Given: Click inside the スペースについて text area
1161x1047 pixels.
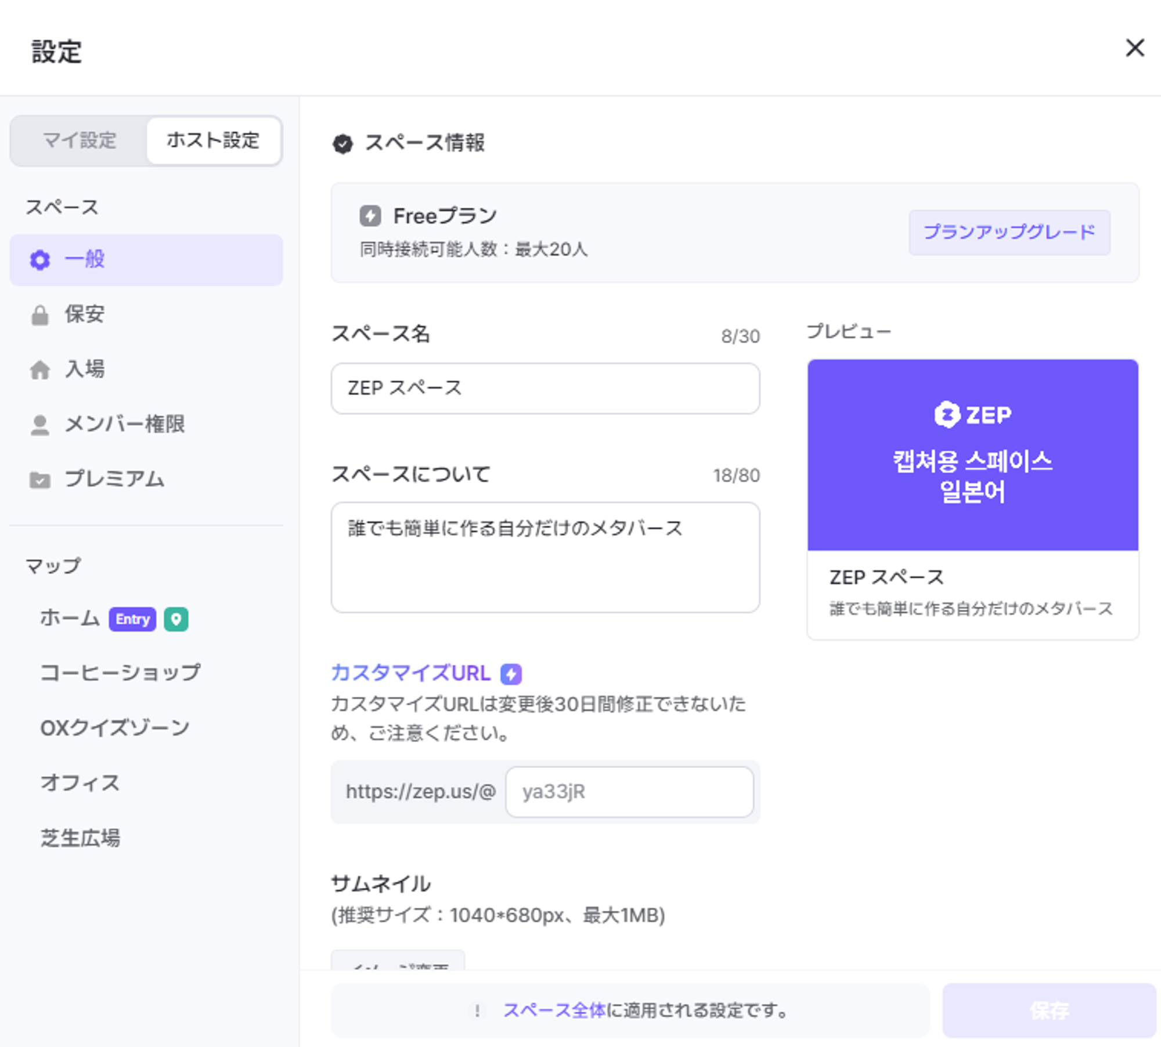Looking at the screenshot, I should (545, 557).
